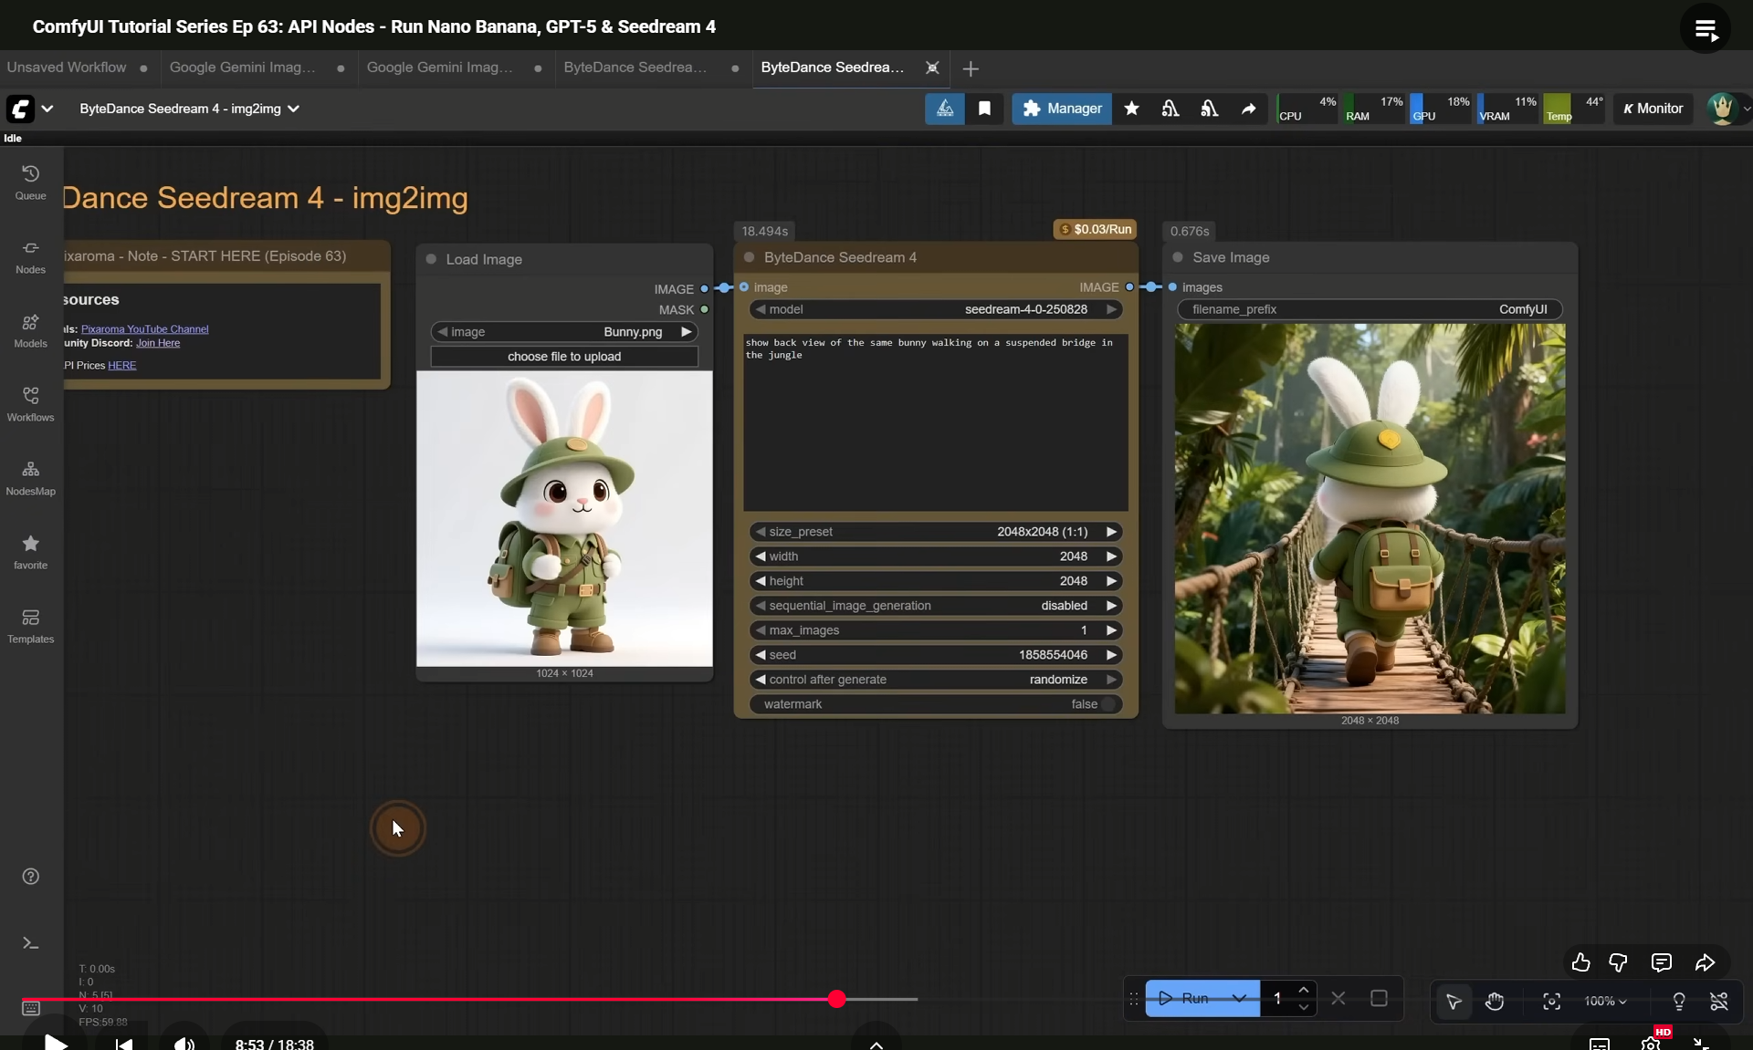This screenshot has height=1050, width=1753.
Task: Open the 100% zoom level dropdown
Action: (1605, 1001)
